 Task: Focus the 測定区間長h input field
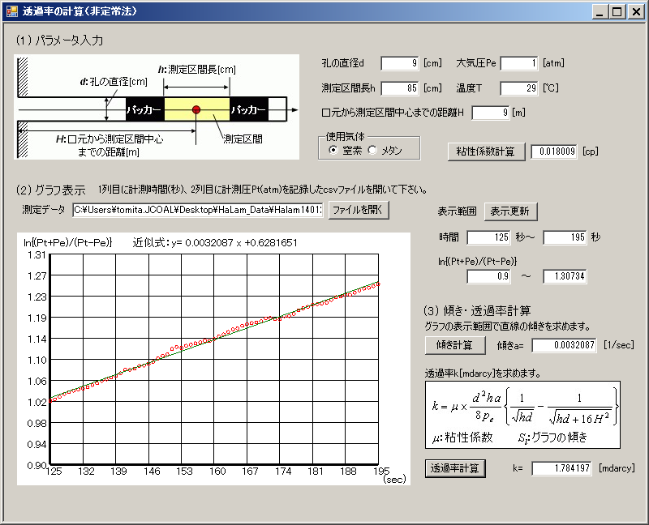coord(400,87)
